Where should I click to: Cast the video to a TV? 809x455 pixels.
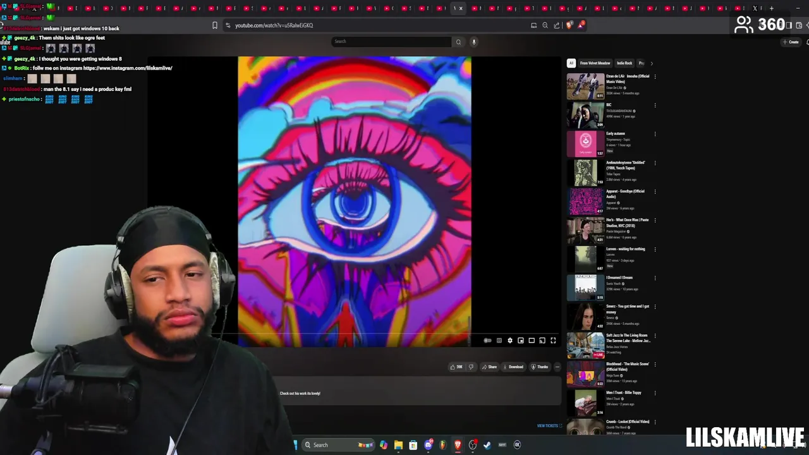click(542, 341)
